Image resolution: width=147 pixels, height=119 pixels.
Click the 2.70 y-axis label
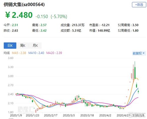click(11, 85)
